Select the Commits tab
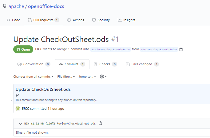The height and width of the screenshot is (138, 210). (x=72, y=64)
